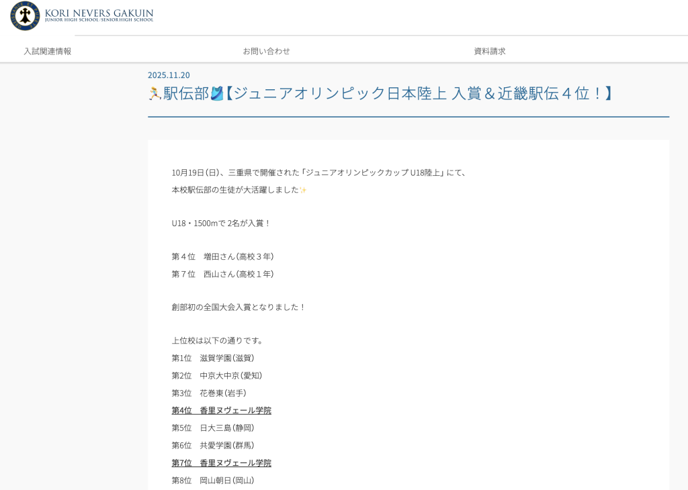
Task: Click the runner emoji in the article title
Action: click(155, 93)
